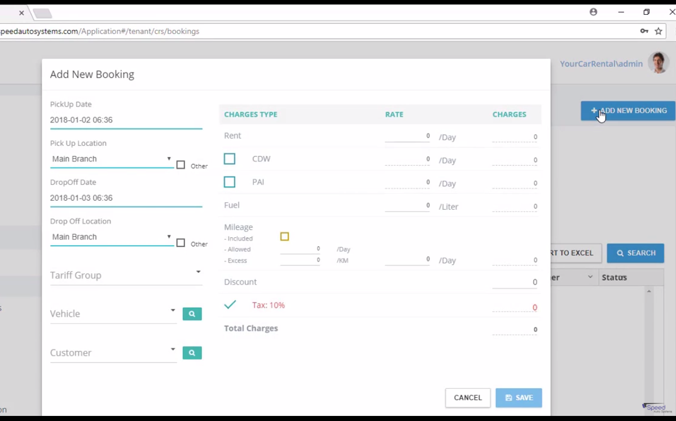Expand the Drop Off Location dropdown
Screen dimensions: 676x421
click(x=168, y=237)
